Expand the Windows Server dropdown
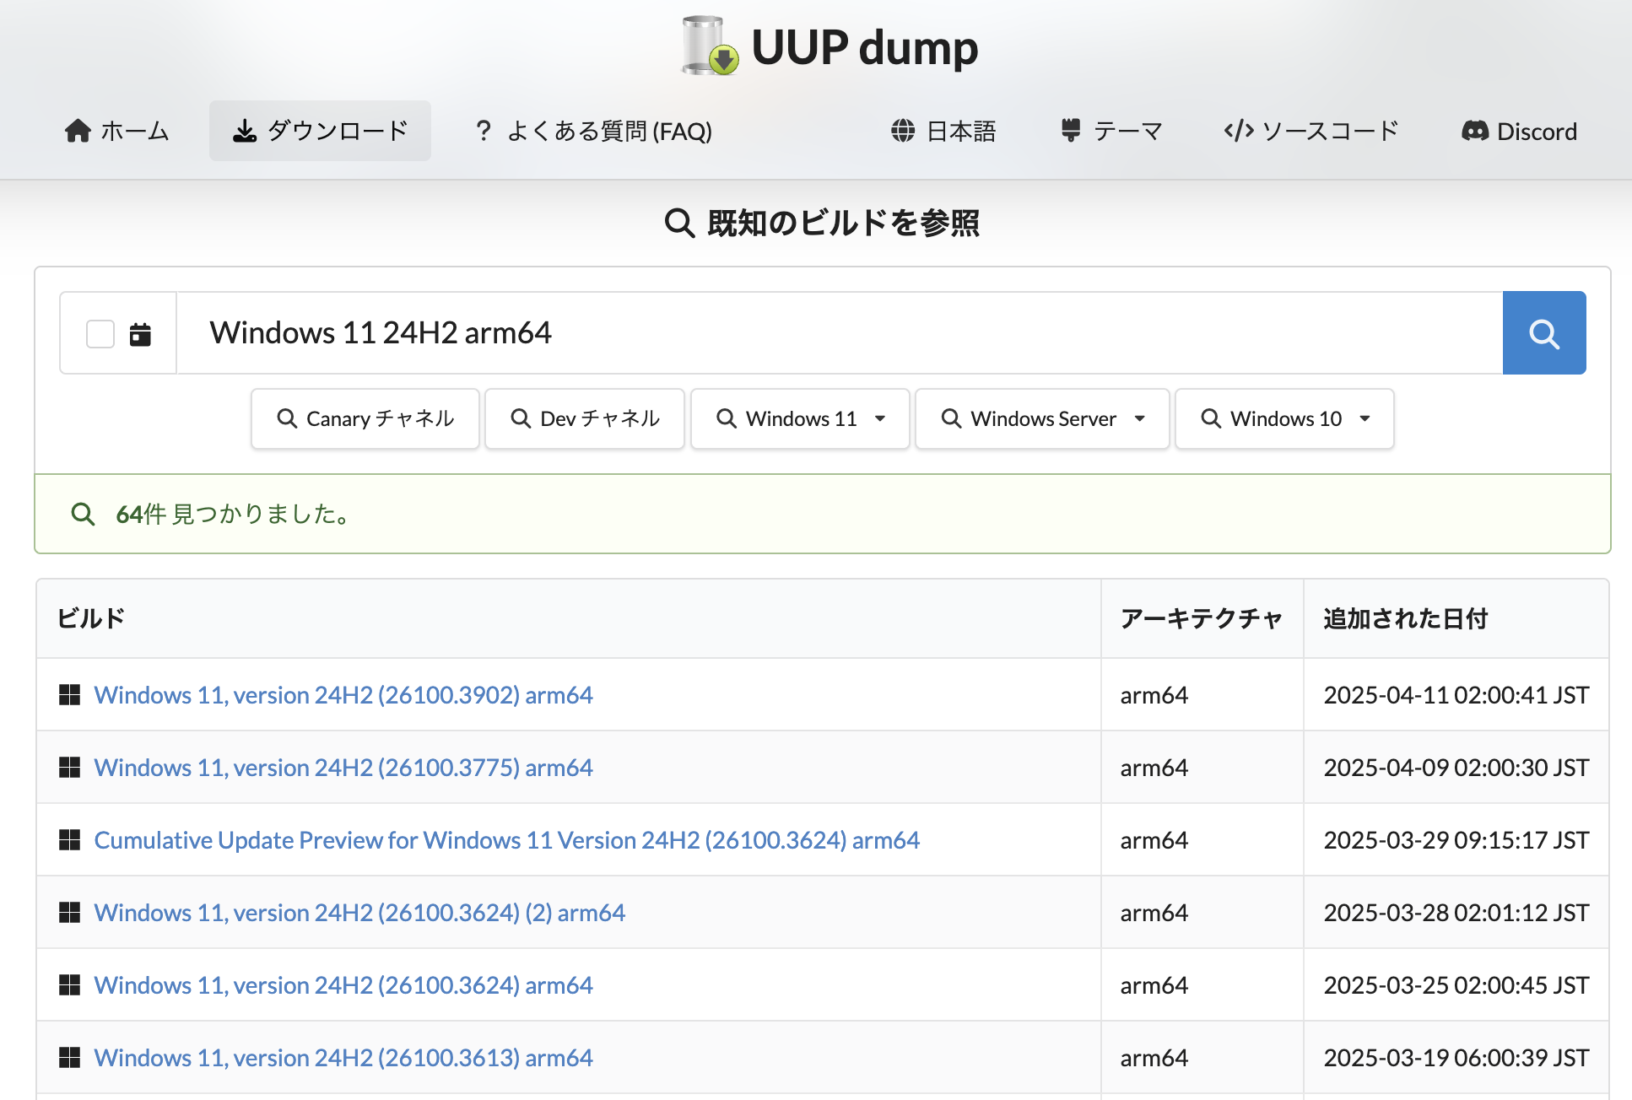 [x=1042, y=418]
